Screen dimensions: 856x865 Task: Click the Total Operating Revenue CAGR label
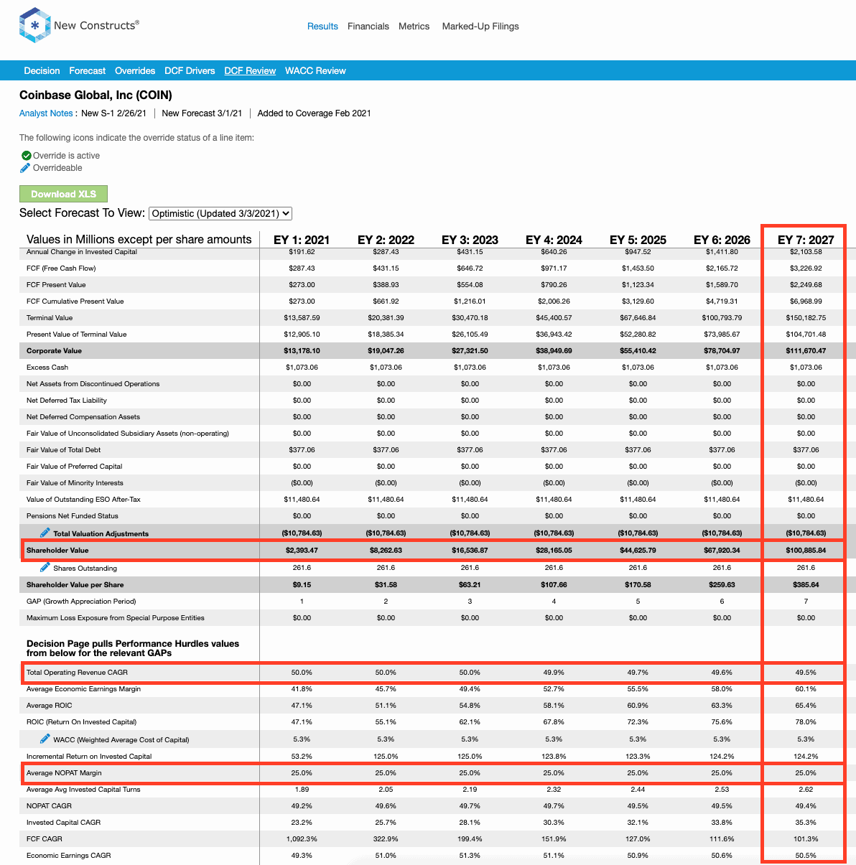77,673
